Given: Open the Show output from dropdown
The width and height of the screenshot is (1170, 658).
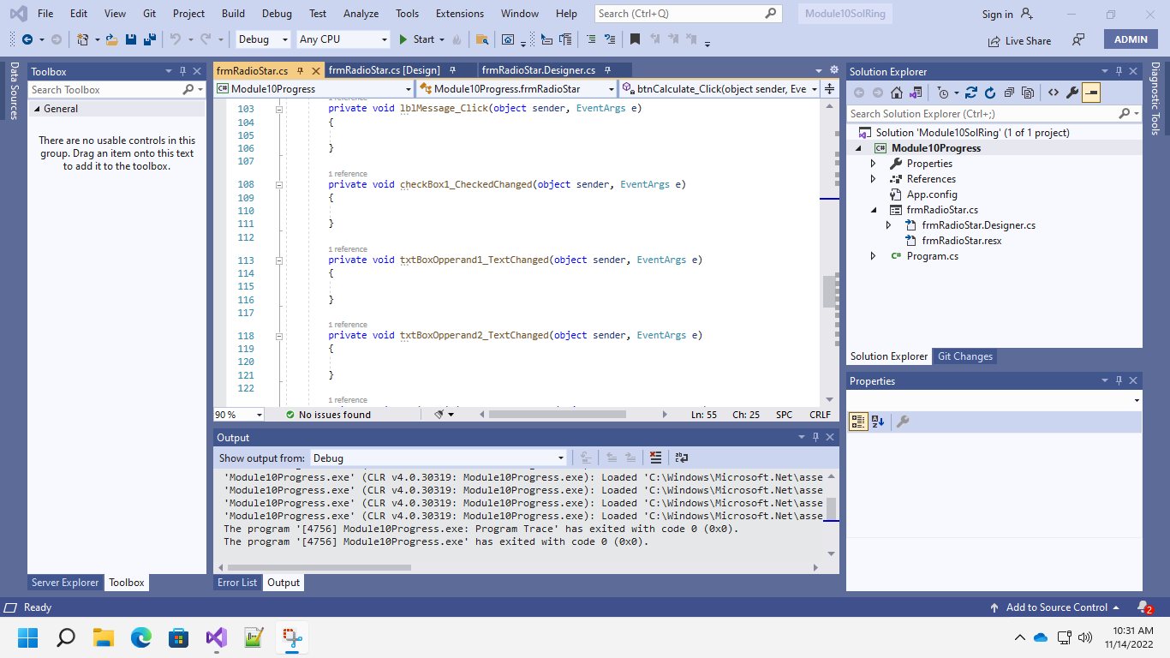Looking at the screenshot, I should [x=438, y=458].
